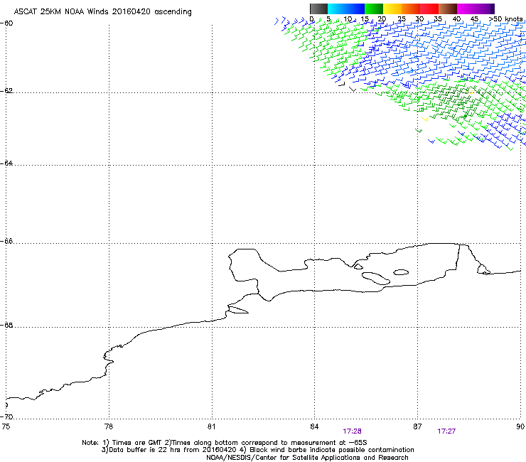
Task: Click the latitude label '-64'
Action: (x=6, y=163)
